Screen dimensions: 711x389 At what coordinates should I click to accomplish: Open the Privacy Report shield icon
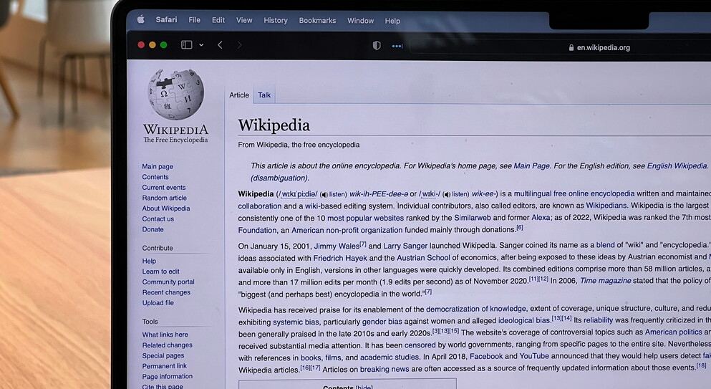click(377, 45)
